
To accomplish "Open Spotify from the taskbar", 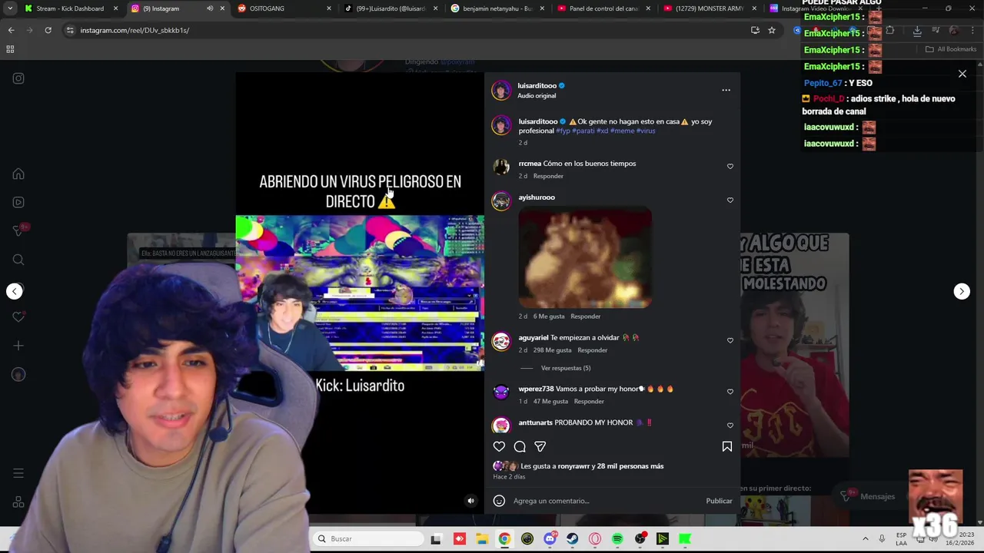I will point(617,539).
